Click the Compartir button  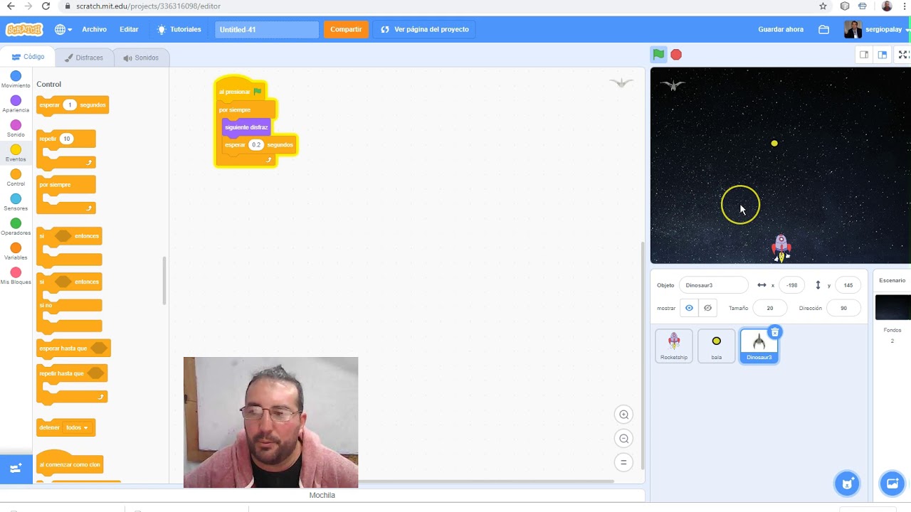346,29
